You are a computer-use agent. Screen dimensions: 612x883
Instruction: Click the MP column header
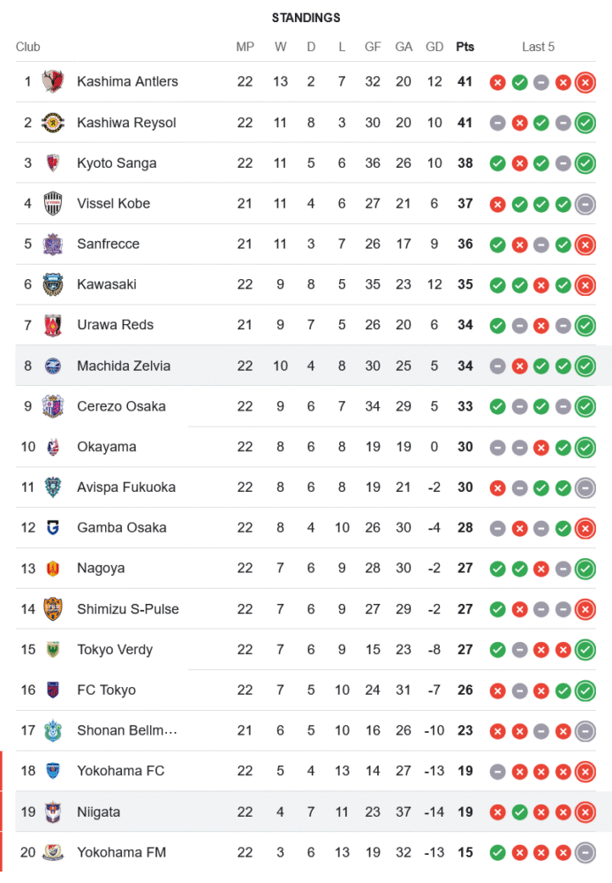245,47
